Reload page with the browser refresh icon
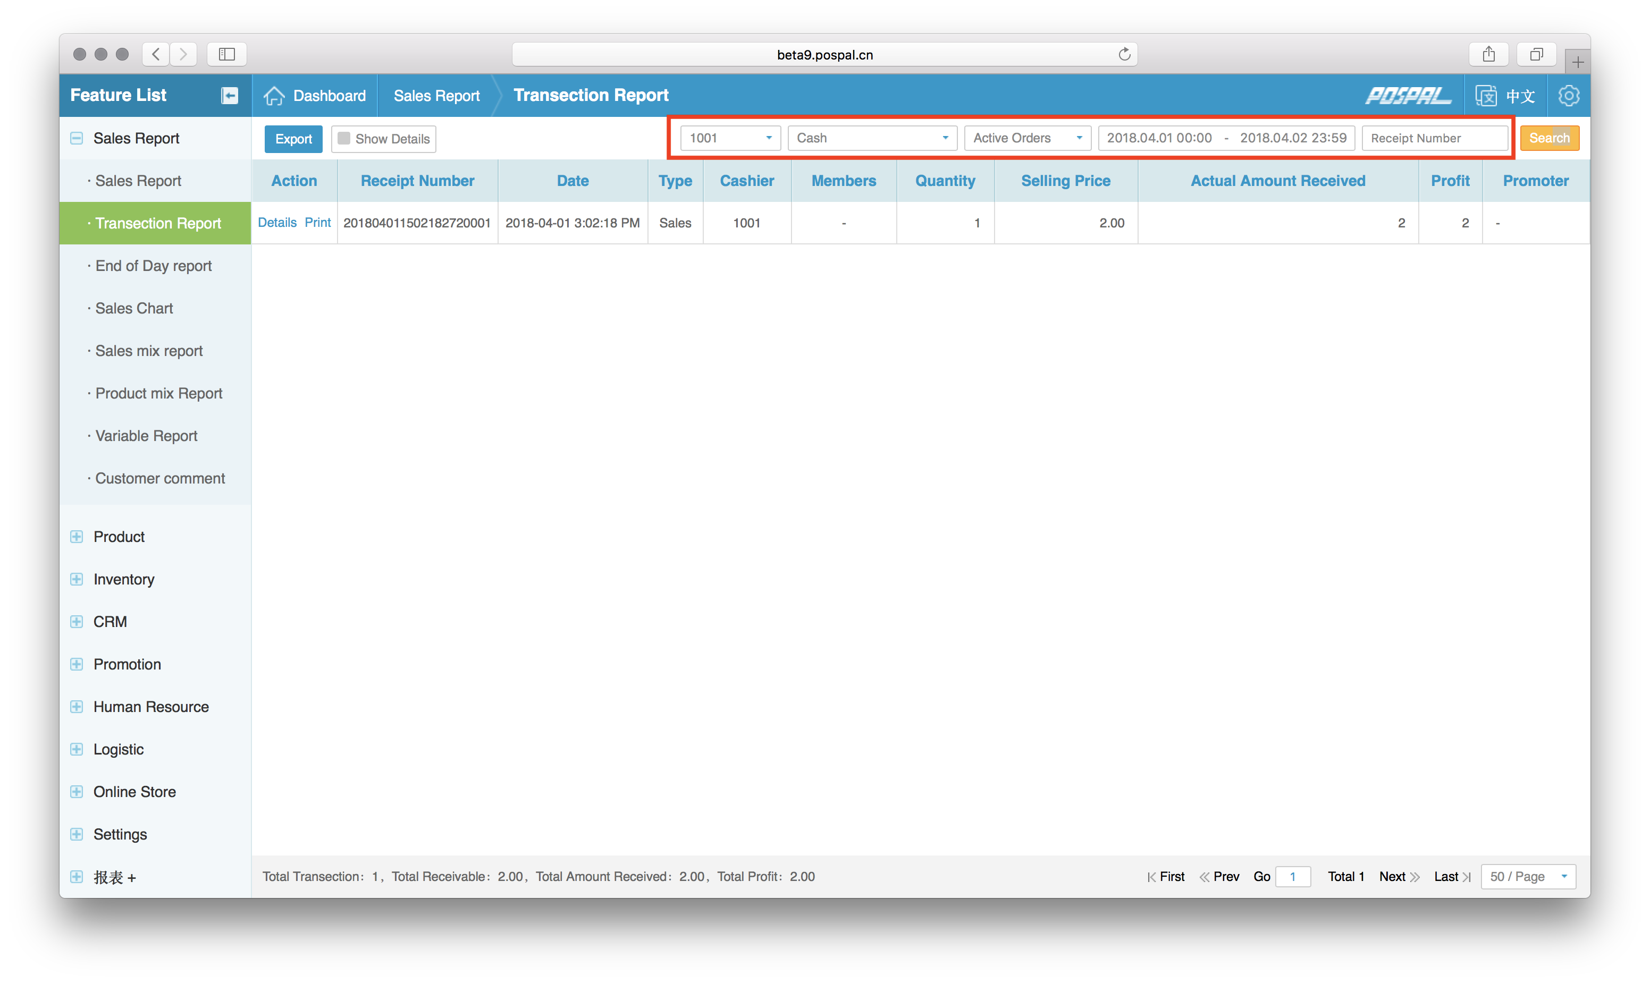1650x983 pixels. click(1124, 54)
